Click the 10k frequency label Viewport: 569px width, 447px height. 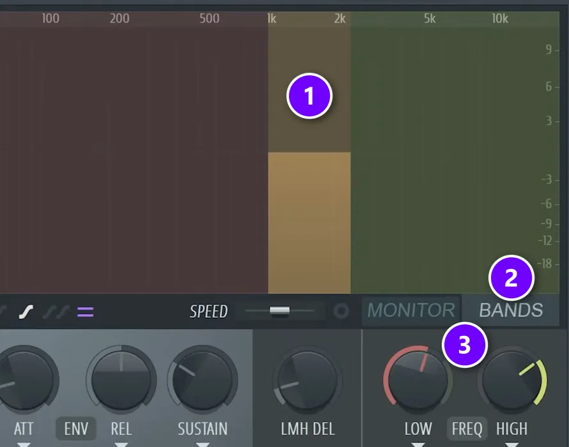[x=500, y=19]
